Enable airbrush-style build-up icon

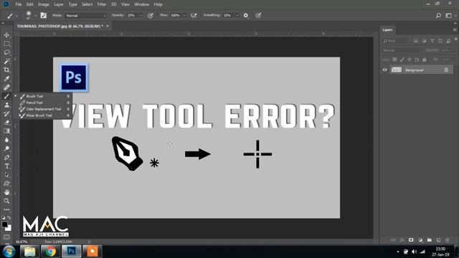[x=194, y=16]
